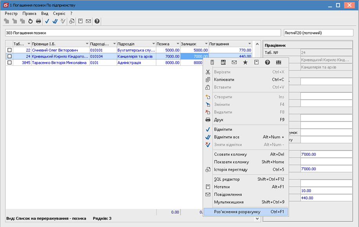The height and width of the screenshot is (227, 359).
Task: Check the box for Тарасенко Вікторія Миколаївна
Action: (9, 63)
